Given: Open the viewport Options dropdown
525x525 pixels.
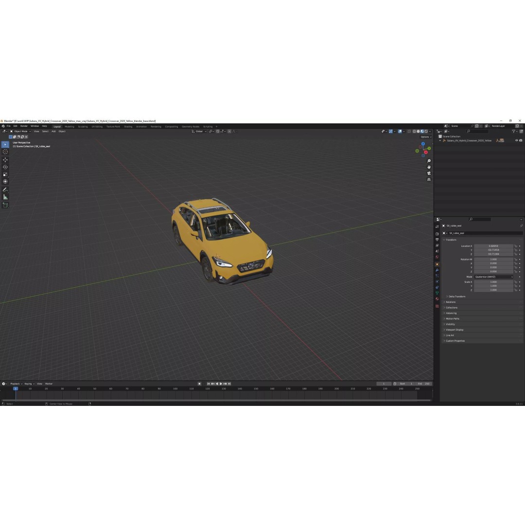Looking at the screenshot, I should click(426, 137).
